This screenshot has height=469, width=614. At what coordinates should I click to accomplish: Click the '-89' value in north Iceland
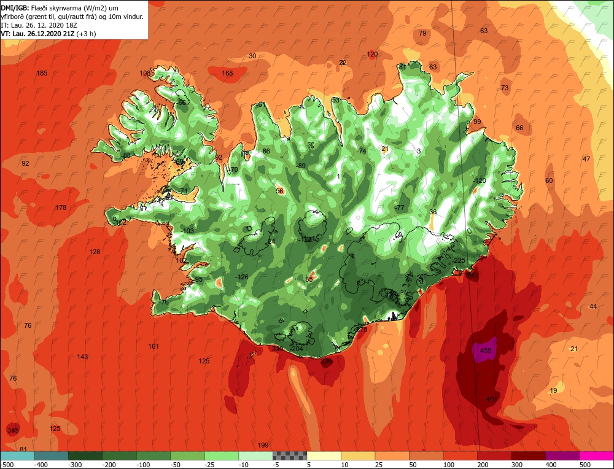point(301,166)
